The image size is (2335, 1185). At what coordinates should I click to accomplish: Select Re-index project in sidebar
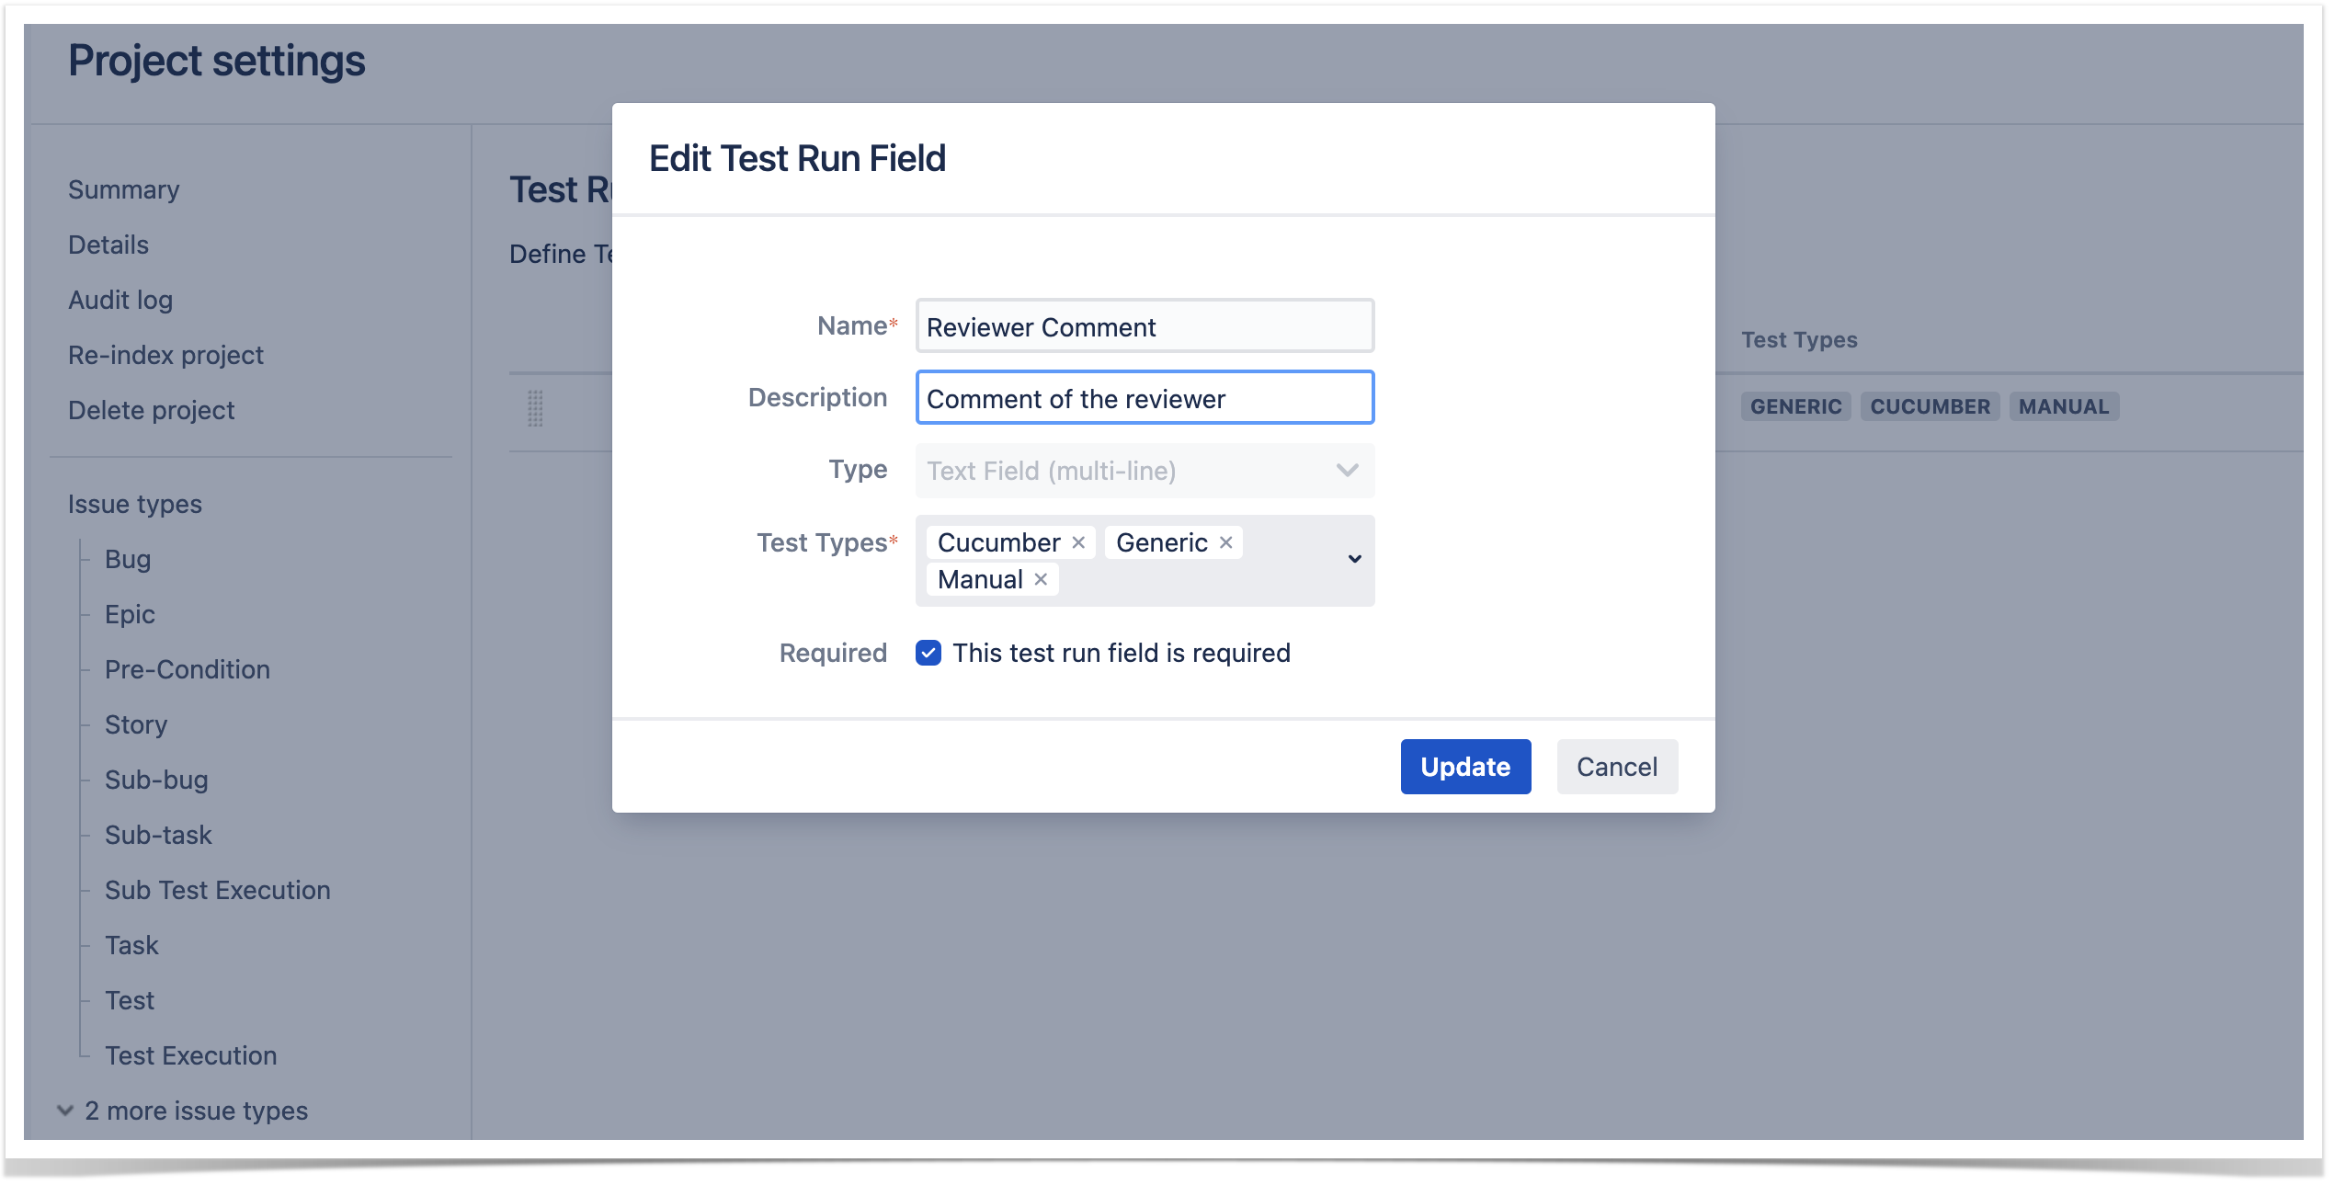pos(165,355)
